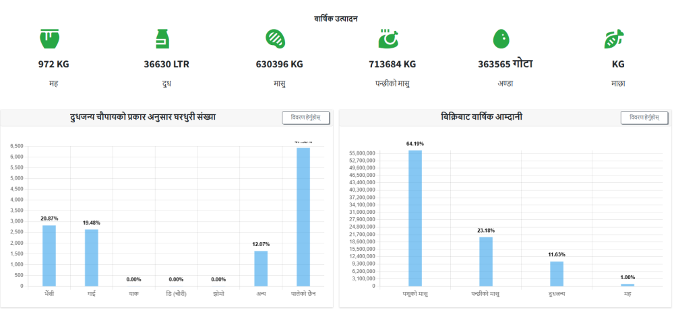The height and width of the screenshot is (310, 674).
Task: Click the वार्षिक उत्पादन heading
Action: tap(336, 19)
